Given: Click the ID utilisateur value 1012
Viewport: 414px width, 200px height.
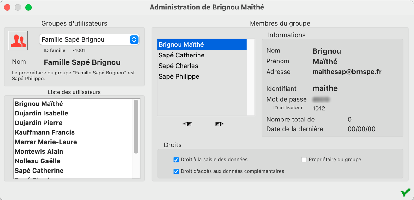Looking at the screenshot, I should pos(319,108).
